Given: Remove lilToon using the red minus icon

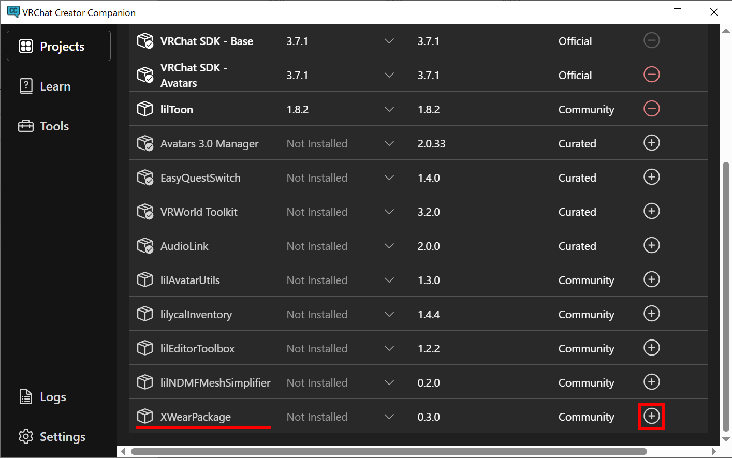Looking at the screenshot, I should (x=652, y=109).
